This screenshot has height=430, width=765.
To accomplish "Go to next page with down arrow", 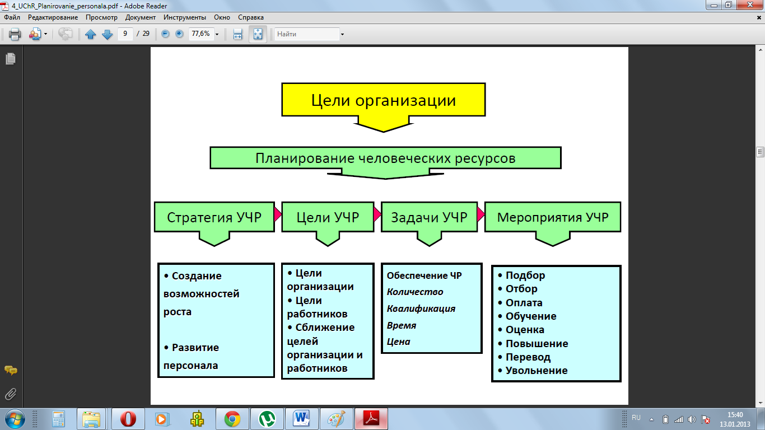I will click(x=108, y=34).
